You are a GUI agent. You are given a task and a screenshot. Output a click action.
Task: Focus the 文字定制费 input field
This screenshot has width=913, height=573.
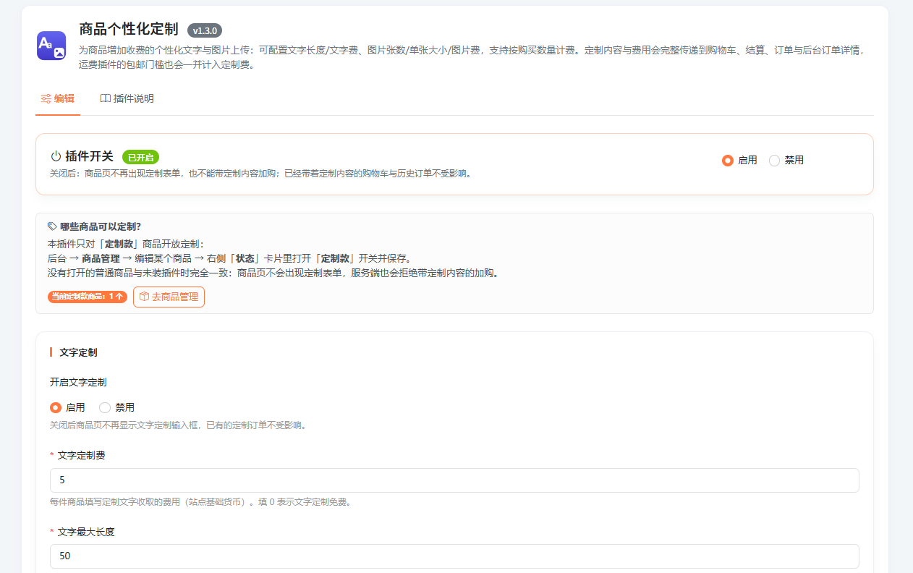454,480
